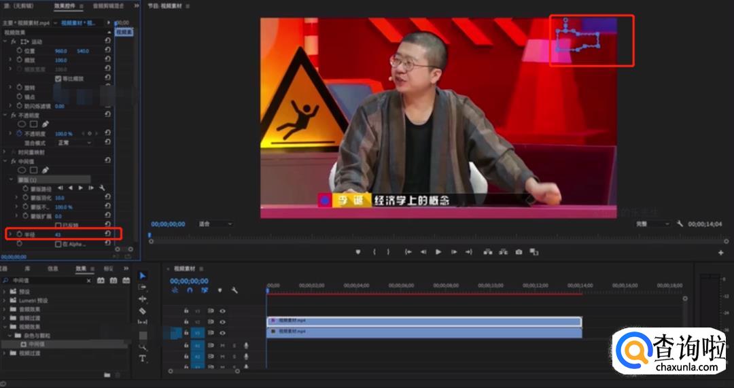Open the 适合 zoom level dropdown
734x388 pixels.
215,224
